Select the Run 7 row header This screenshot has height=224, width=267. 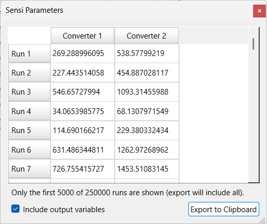pos(29,169)
